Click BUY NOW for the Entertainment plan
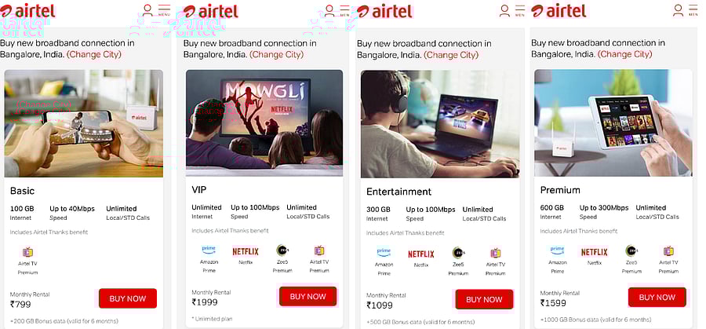 point(484,299)
